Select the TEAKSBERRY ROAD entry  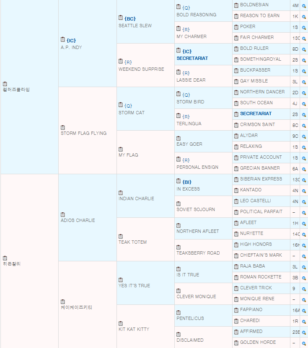pyautogui.click(x=198, y=253)
